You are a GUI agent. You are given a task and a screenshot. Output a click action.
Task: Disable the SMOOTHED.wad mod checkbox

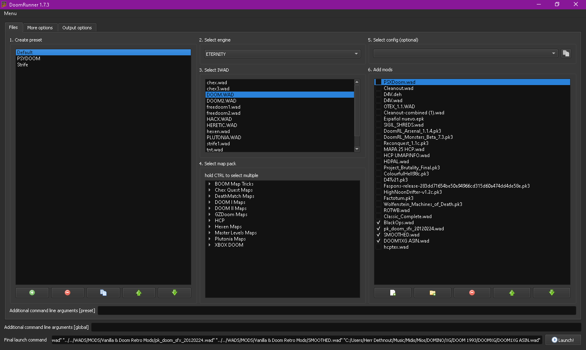(x=378, y=235)
